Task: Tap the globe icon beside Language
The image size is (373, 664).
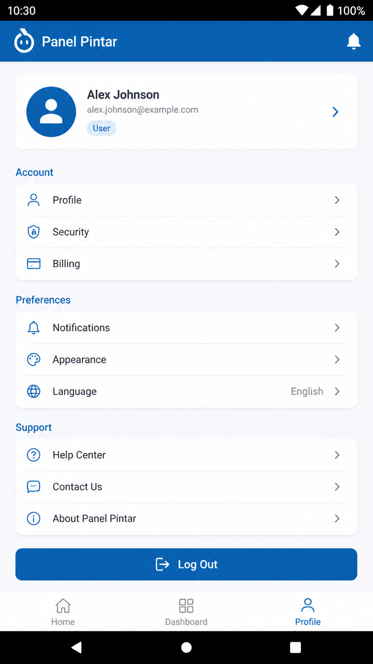Action: click(34, 391)
